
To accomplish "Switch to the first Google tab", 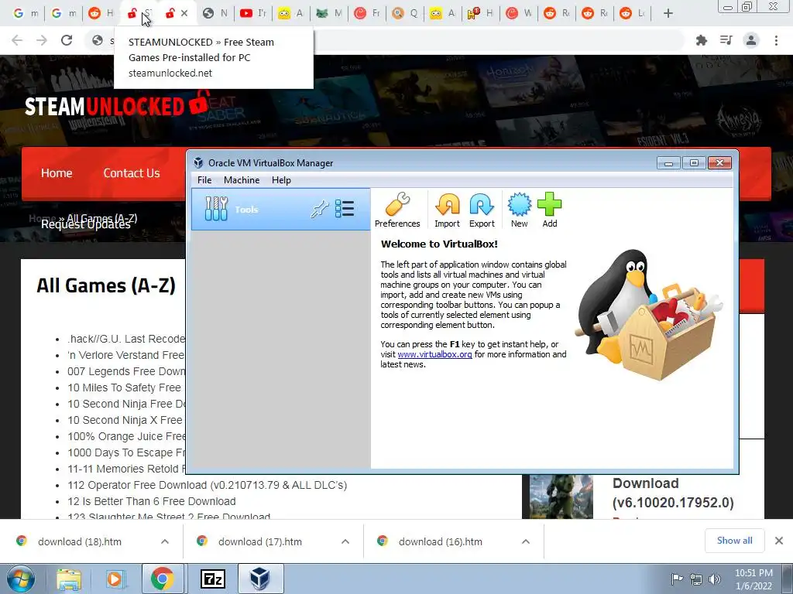I will [26, 14].
